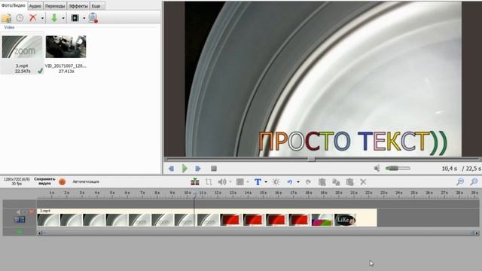Viewport: 482px width, 271px height.
Task: Click the 1280x720(16/9) 30 fps project settings text
Action: coord(17,181)
